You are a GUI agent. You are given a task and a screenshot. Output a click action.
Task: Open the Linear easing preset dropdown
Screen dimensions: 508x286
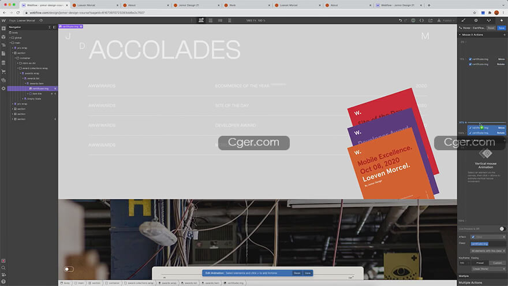(488, 269)
